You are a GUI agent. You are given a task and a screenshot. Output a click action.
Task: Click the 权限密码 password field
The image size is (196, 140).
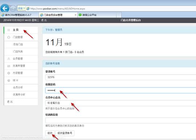121,90
